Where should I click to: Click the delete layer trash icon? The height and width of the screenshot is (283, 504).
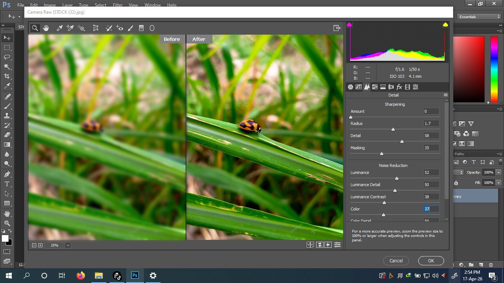pyautogui.click(x=491, y=265)
